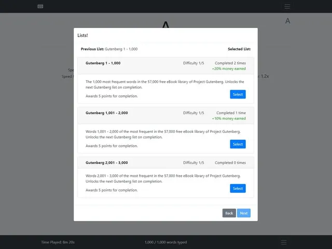
Task: Click the Gutenberg 2,001 - 3,000 header
Action: (107, 162)
